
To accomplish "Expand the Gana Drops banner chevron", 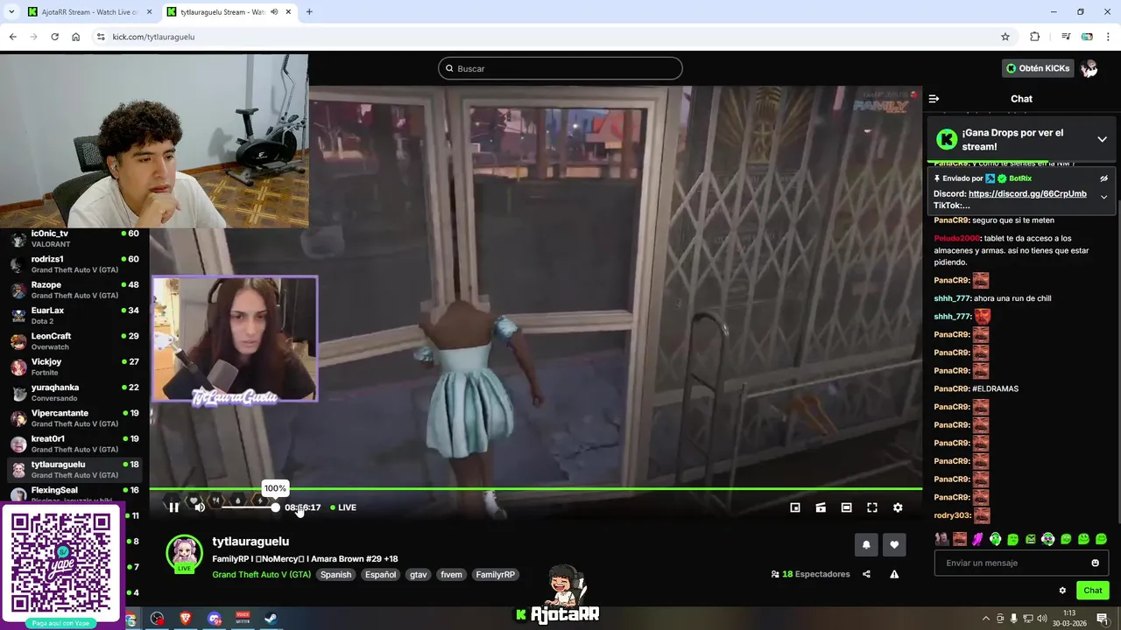I will coord(1102,139).
